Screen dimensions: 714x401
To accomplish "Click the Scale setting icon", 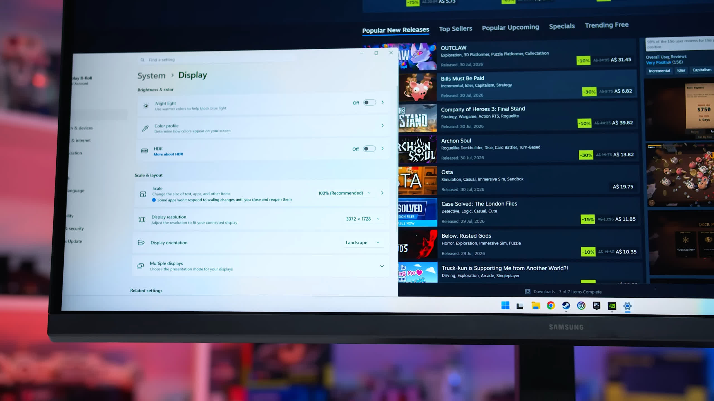I will 143,194.
